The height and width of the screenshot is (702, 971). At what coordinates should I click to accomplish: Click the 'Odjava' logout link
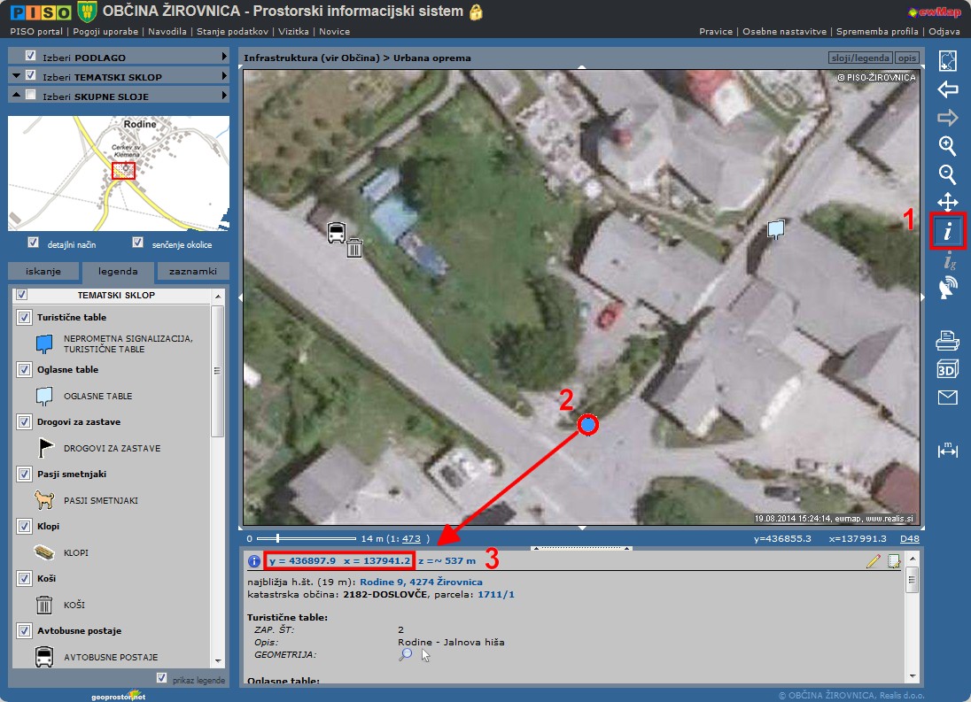[x=944, y=31]
